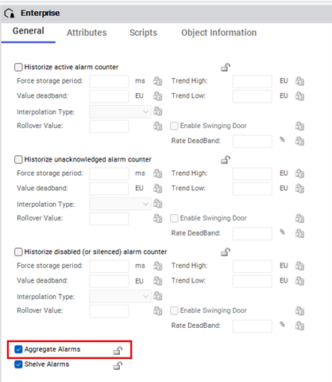Click security icon beside first Trend High field

click(299, 81)
